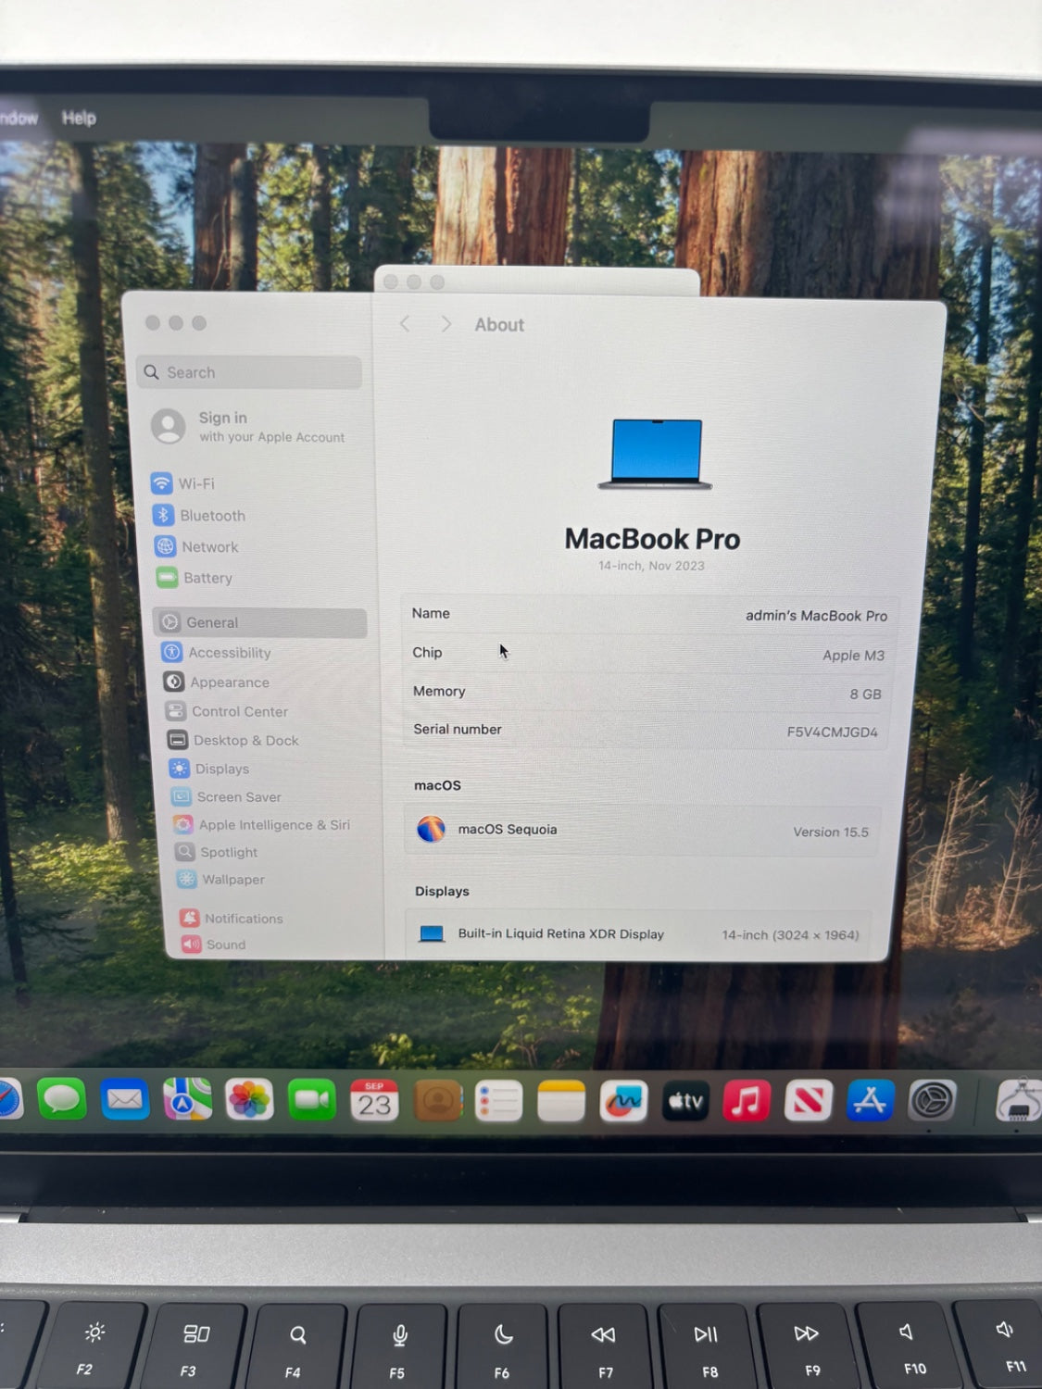Launch Music app from Dock
This screenshot has width=1042, height=1389.
click(747, 1101)
